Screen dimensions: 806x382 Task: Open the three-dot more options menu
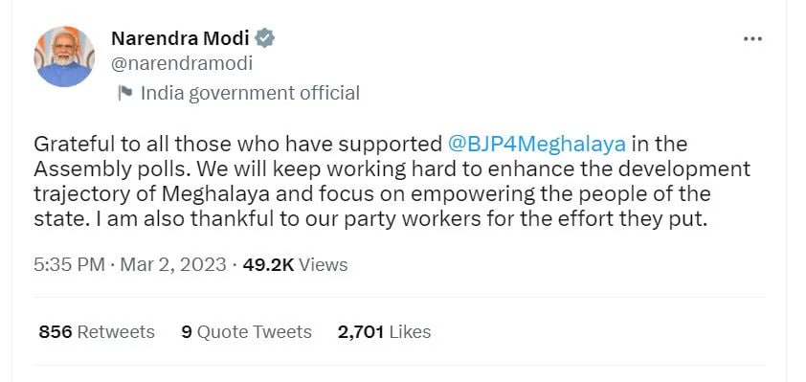coord(753,38)
